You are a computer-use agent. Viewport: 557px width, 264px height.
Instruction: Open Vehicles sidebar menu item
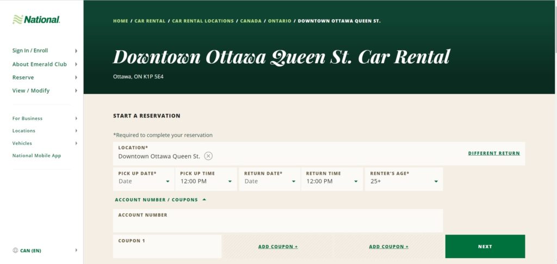[22, 143]
